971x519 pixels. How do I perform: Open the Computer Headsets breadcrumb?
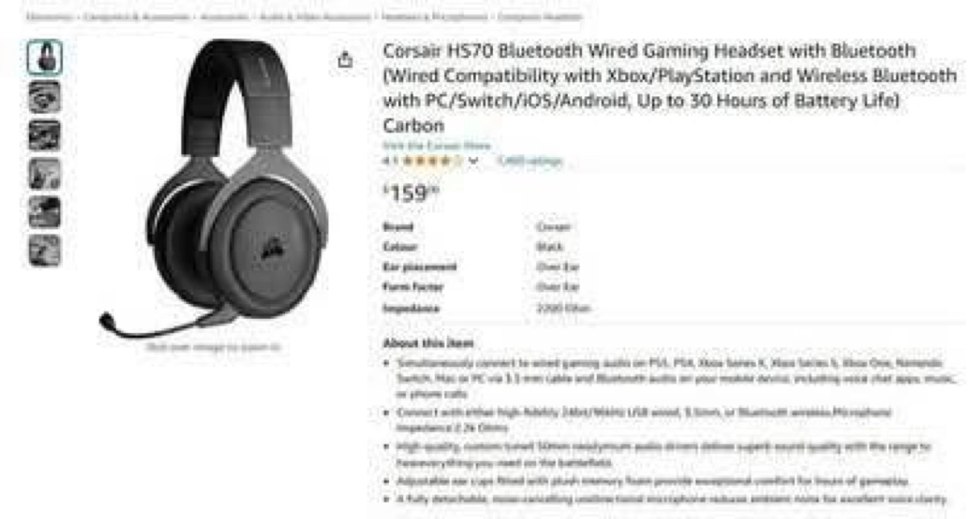(x=539, y=17)
